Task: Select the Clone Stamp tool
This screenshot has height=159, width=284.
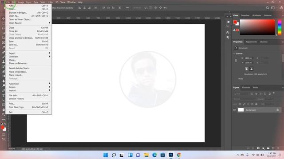Action: pyautogui.click(x=4, y=62)
